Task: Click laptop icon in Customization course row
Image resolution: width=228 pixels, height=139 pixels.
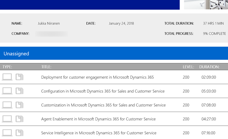Action: 7,105
